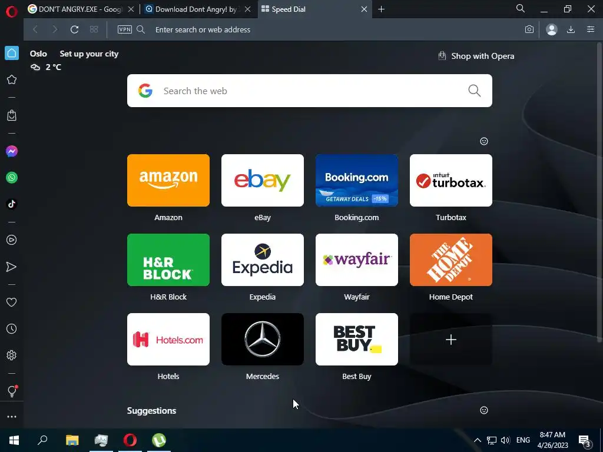Open the Hotels.com speed dial tile
This screenshot has height=452, width=603.
[168, 340]
